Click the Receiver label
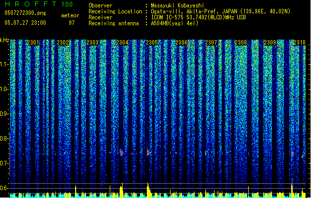Screen dimensions: 311x198 click(x=100, y=17)
